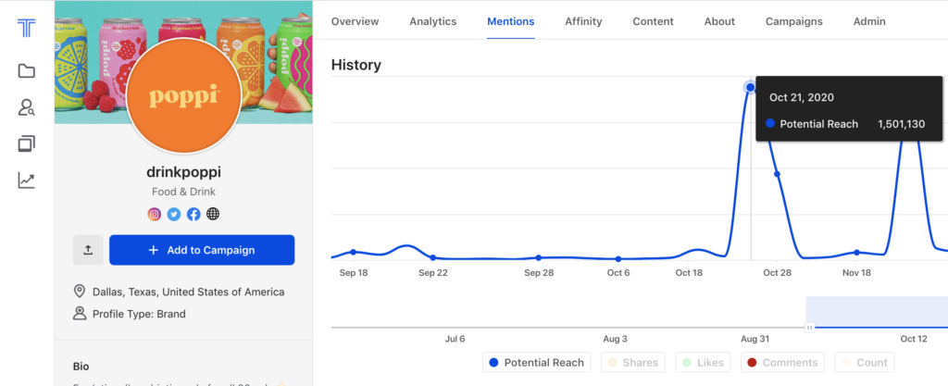This screenshot has width=948, height=386.
Task: Click the Oct 28 axis label
Action: coord(777,273)
